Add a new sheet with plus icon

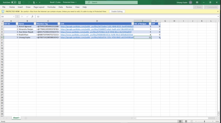point(26,118)
